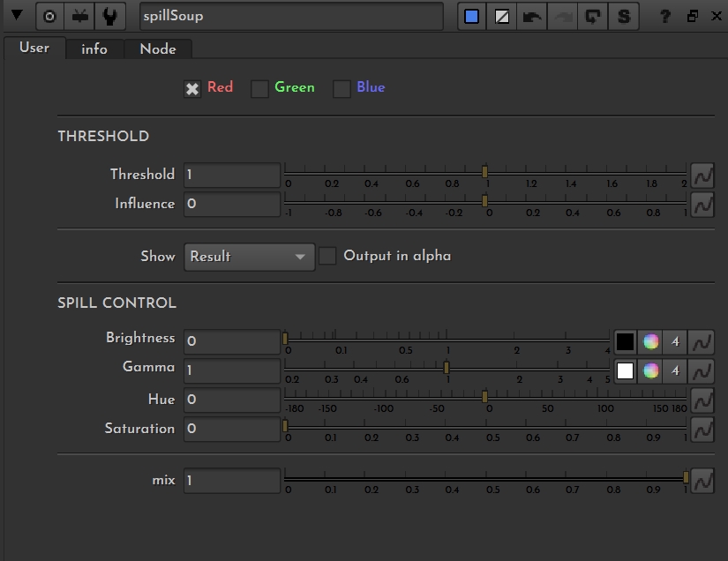The image size is (728, 561).
Task: Open the Threshold animation curve menu
Action: click(702, 175)
